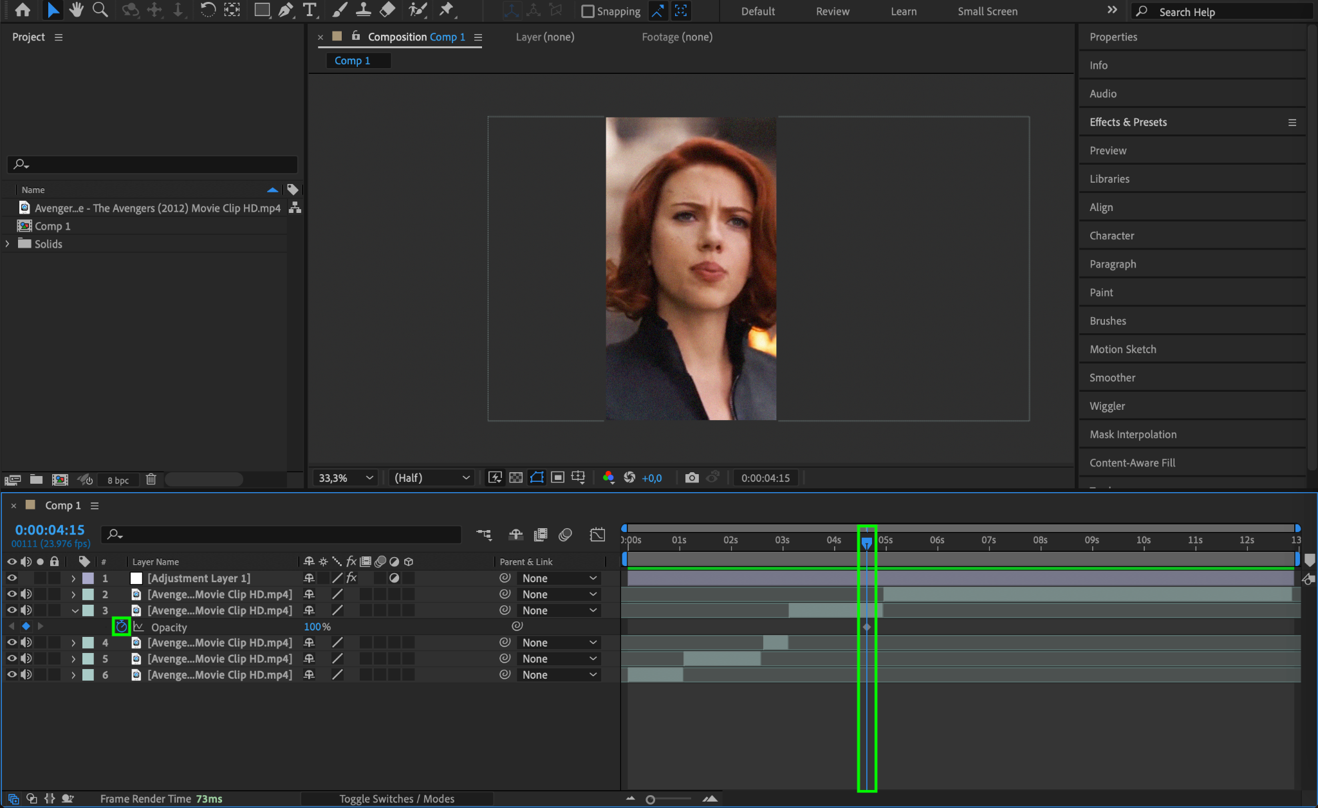Click the 0:00:04:15 current time display
The image size is (1318, 808).
(50, 530)
